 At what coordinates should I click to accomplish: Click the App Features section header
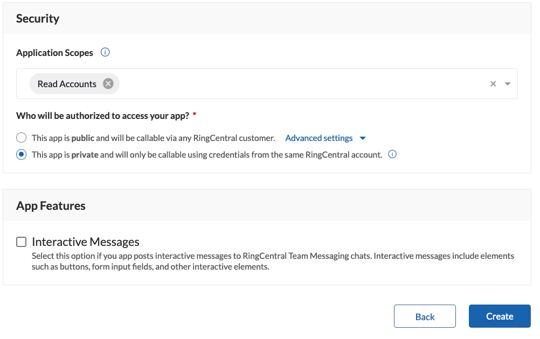coord(51,206)
